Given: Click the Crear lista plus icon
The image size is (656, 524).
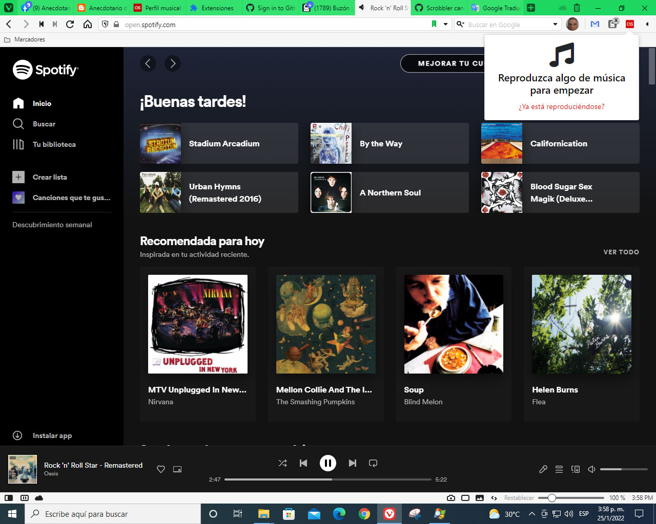Looking at the screenshot, I should 18,177.
